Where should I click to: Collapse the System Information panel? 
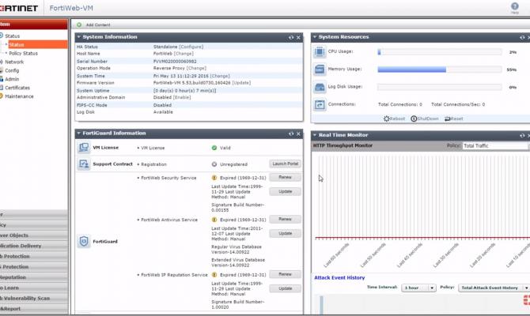[78, 37]
